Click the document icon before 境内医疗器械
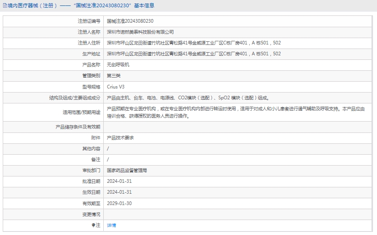The image size is (377, 235). coord(5,6)
